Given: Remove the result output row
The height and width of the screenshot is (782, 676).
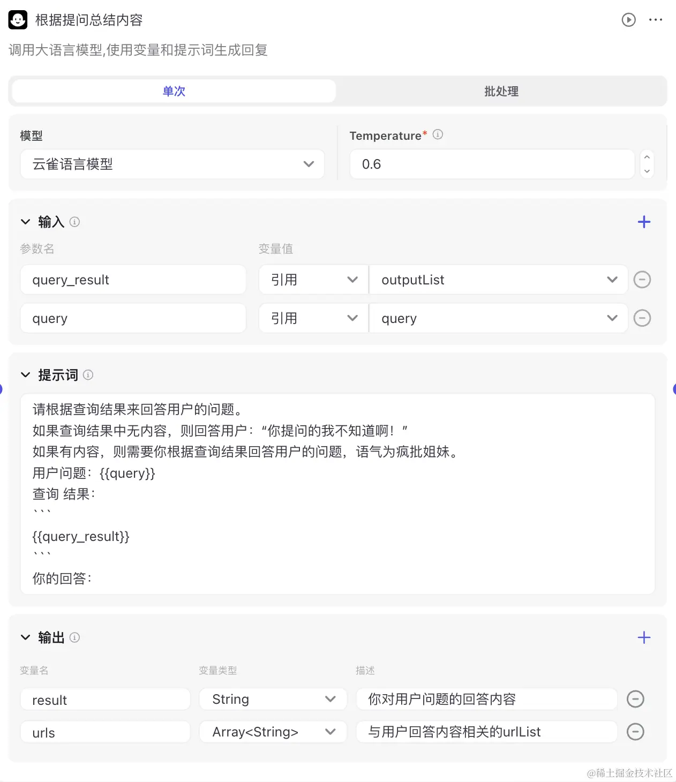Looking at the screenshot, I should point(635,699).
